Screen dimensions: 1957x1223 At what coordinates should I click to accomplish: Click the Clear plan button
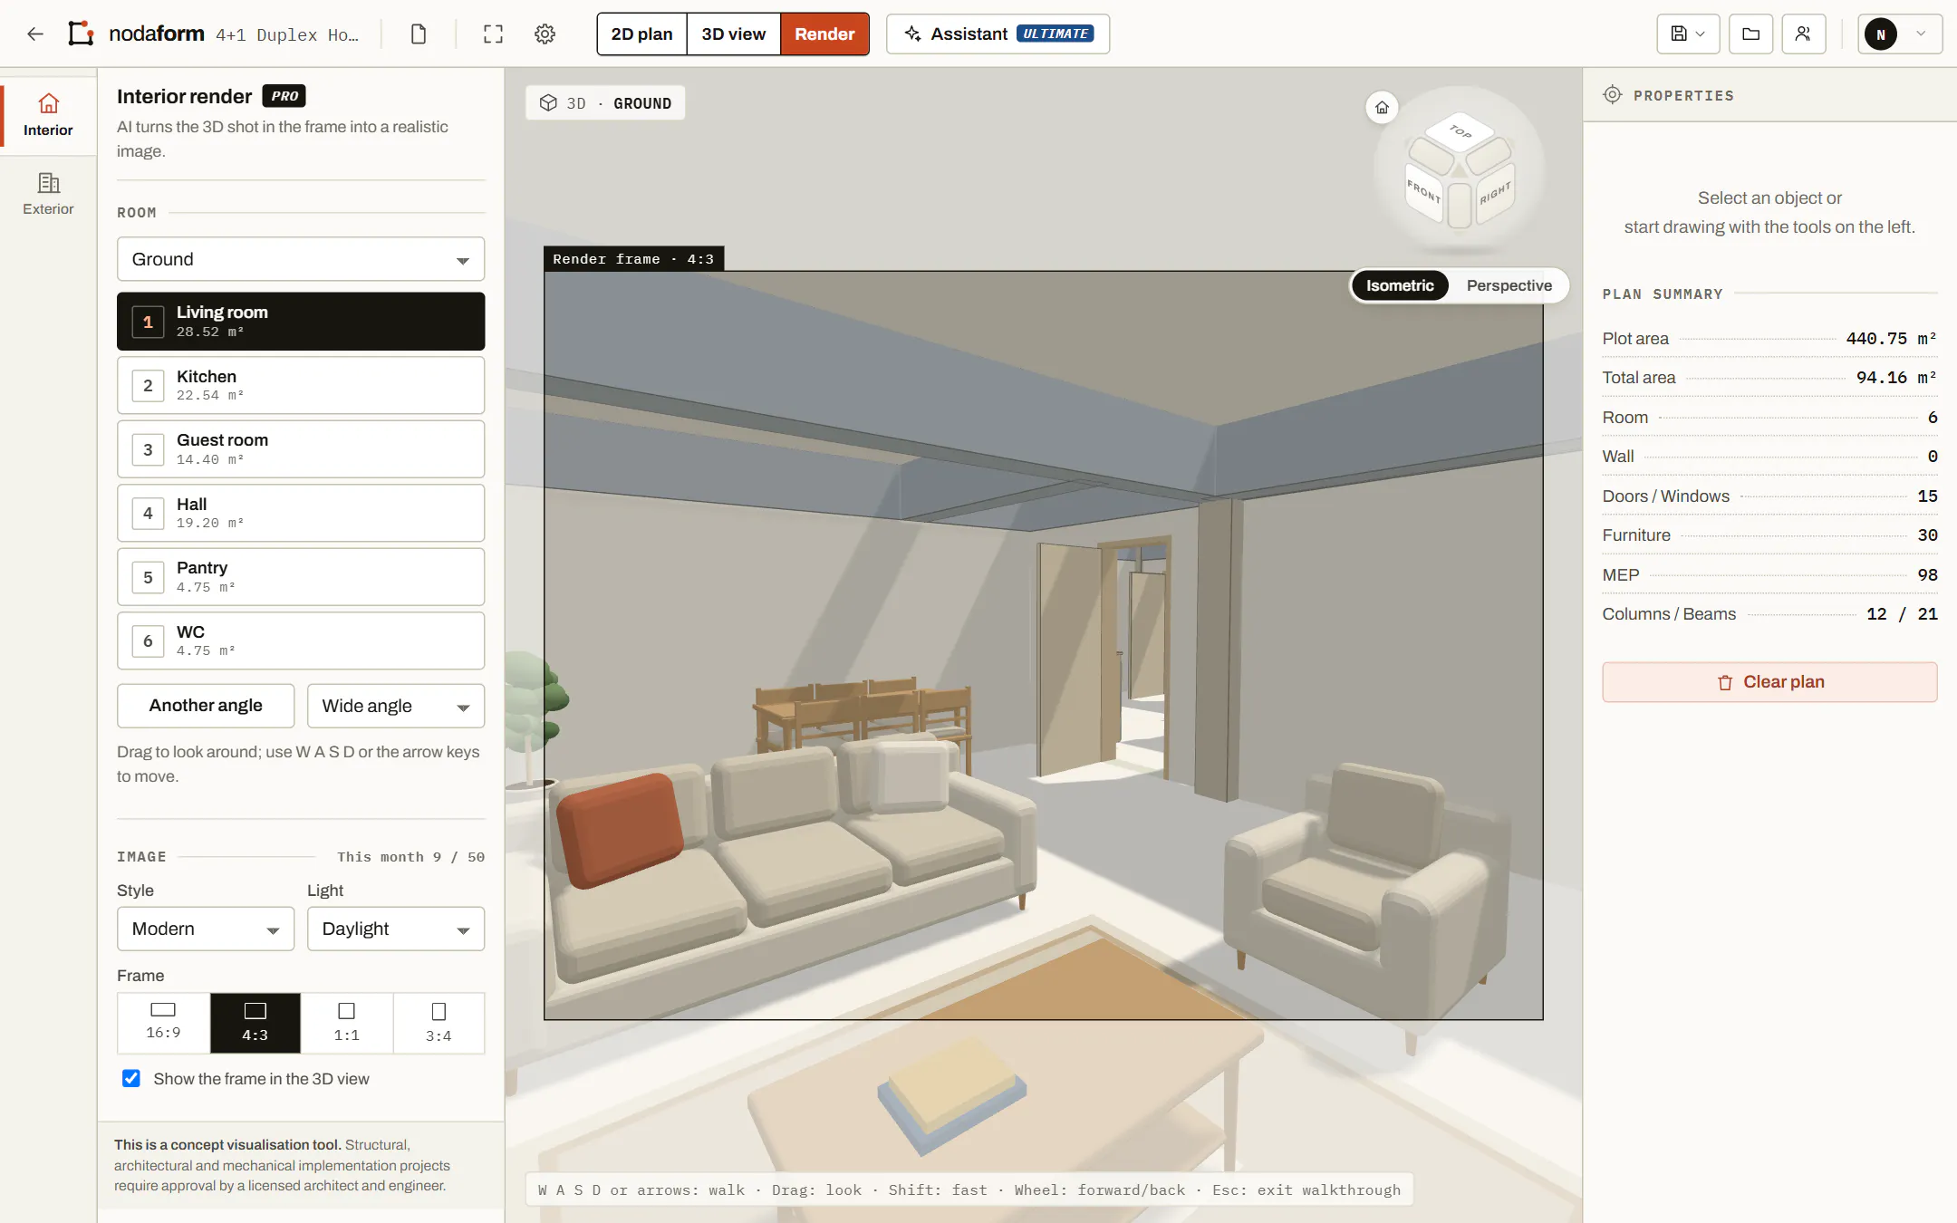(x=1769, y=682)
